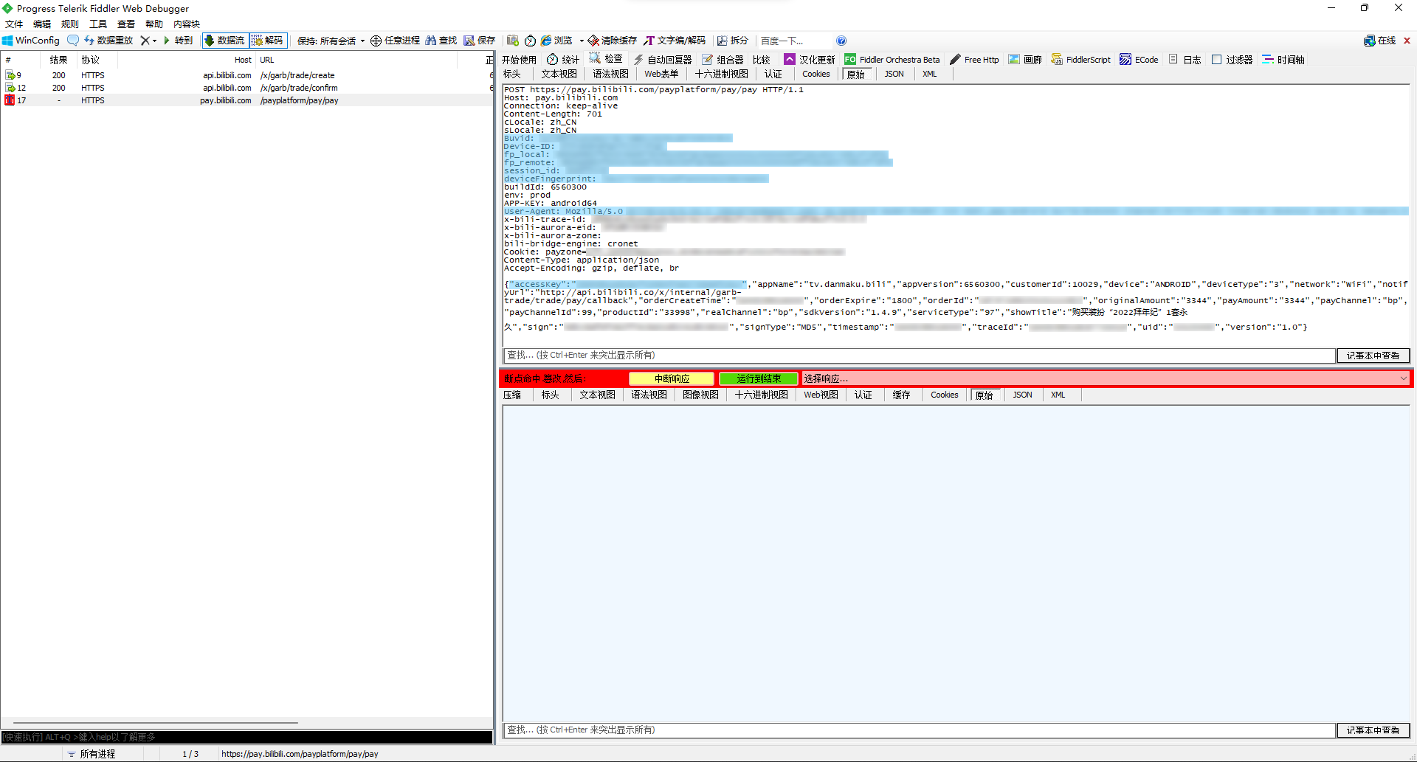Select session 12 /x/garb/trade/confirm
Viewport: 1417px width, 762px height.
coord(246,88)
